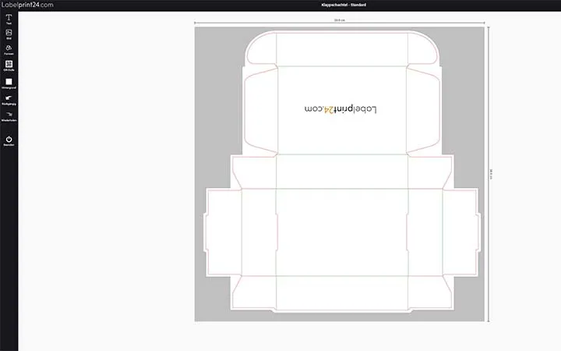Click the height dimension label right of canvas
The image size is (561, 351).
[491, 174]
